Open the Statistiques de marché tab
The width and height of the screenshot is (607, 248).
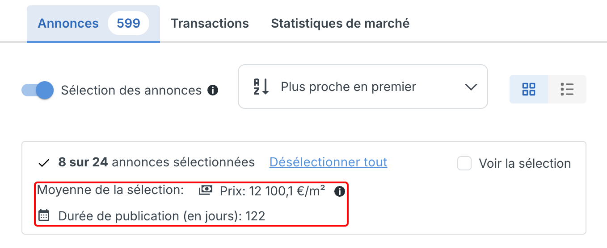pyautogui.click(x=340, y=23)
